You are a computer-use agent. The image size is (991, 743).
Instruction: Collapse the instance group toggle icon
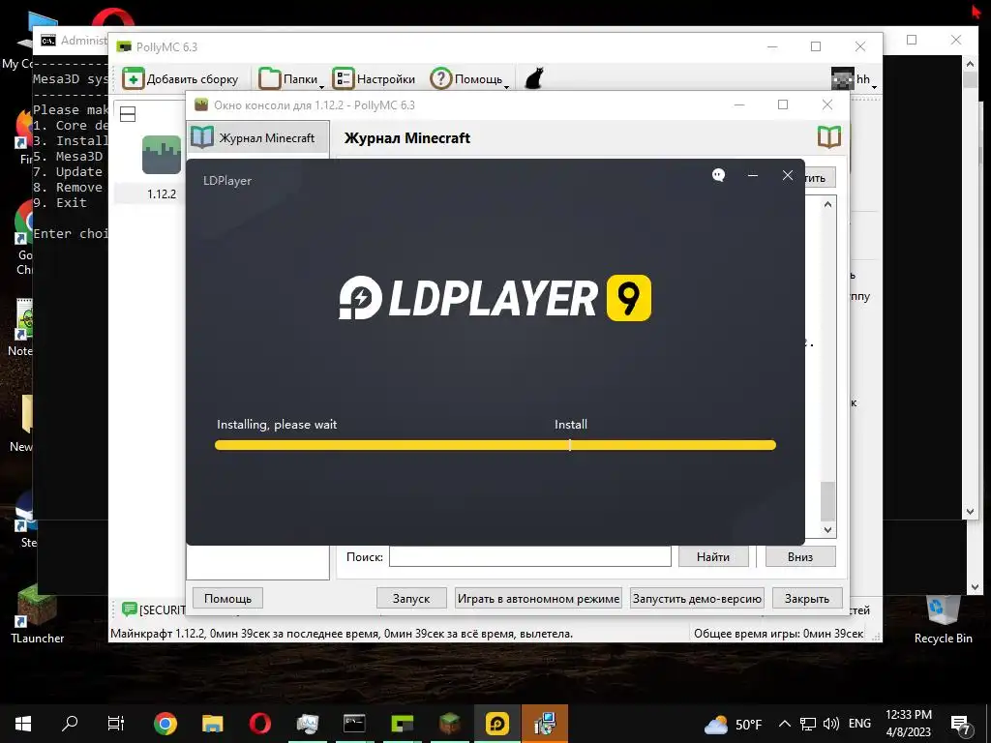(x=128, y=114)
